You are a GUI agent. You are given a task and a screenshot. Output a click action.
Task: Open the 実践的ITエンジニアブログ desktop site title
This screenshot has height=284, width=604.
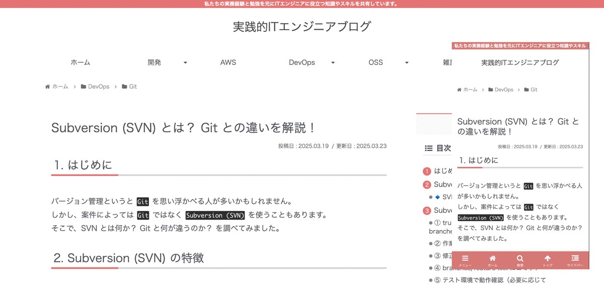pos(302,26)
